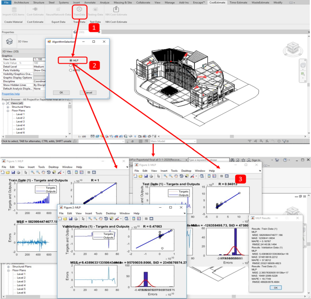This screenshot has height=299, width=311.
Task: Select Level 3 in upper Project Browser
Action: tap(20, 121)
